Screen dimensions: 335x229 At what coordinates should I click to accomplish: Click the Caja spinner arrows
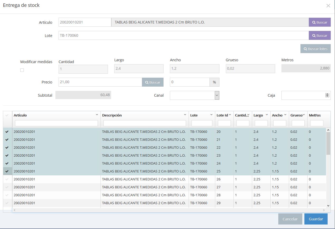coord(327,95)
